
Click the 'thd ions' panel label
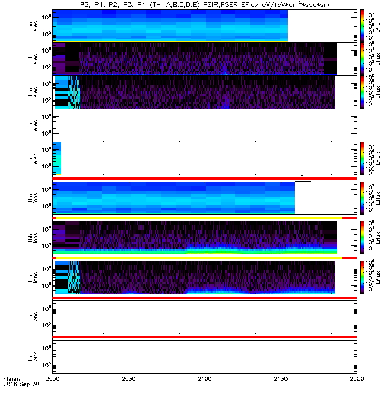click(33, 317)
